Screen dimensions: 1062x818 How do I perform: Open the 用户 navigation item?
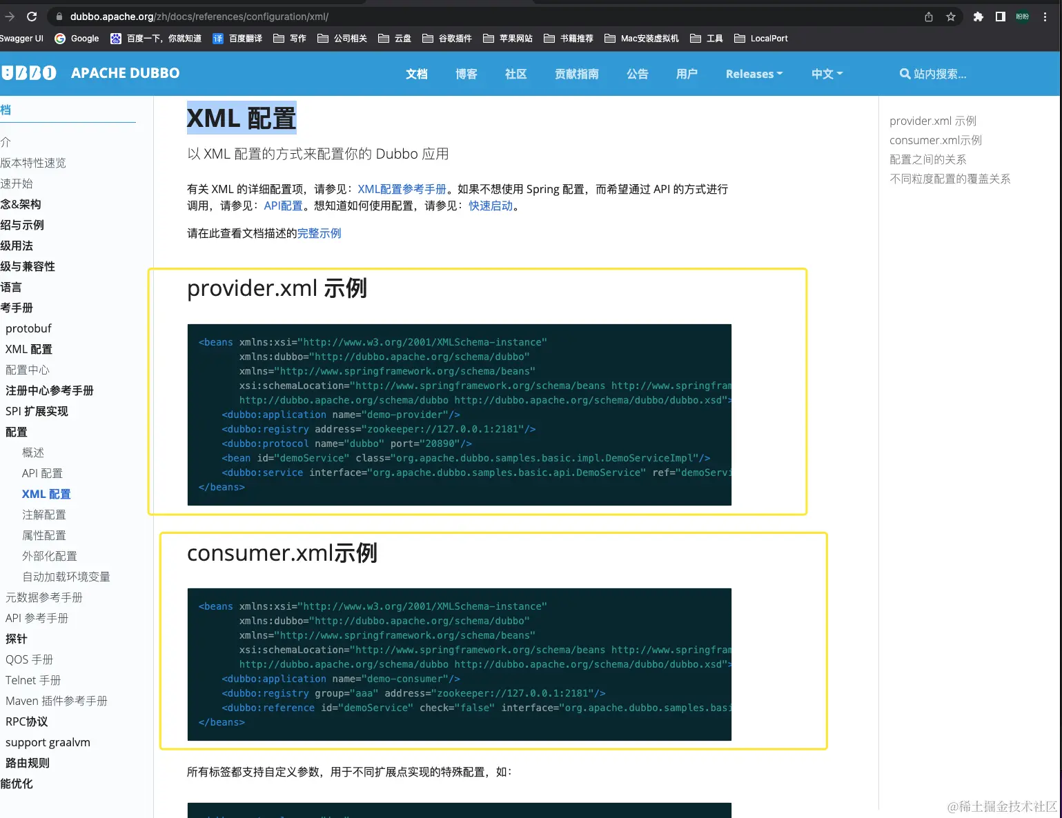[687, 74]
